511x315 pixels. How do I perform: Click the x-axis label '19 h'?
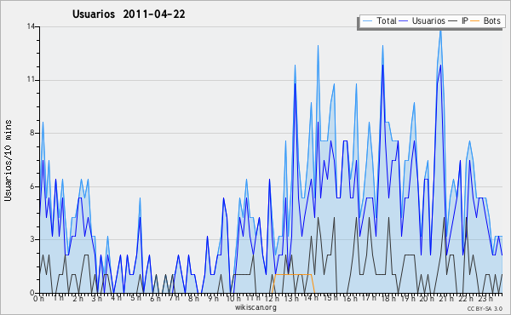408,298
